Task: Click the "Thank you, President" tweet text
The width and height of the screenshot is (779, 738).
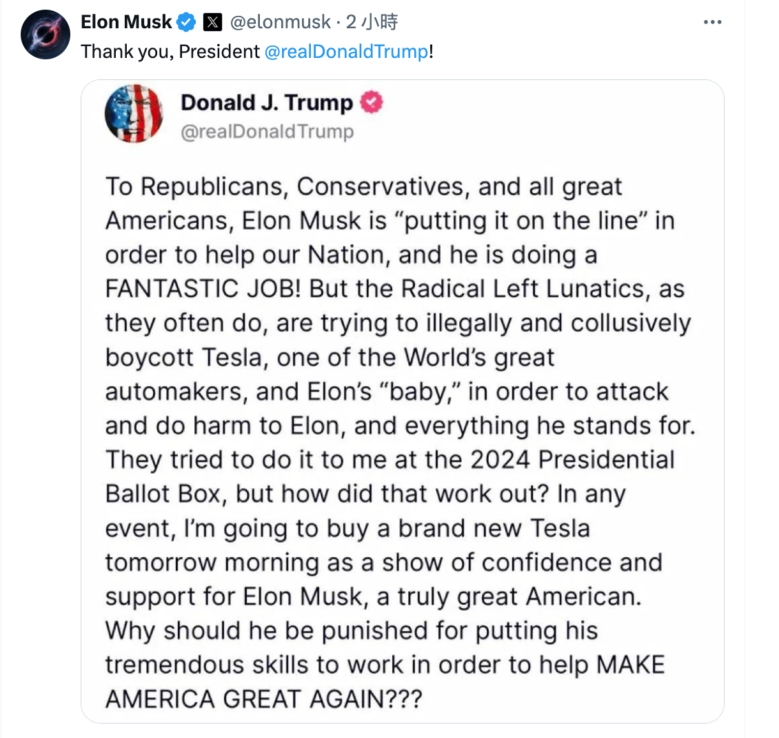Action: pyautogui.click(x=170, y=52)
